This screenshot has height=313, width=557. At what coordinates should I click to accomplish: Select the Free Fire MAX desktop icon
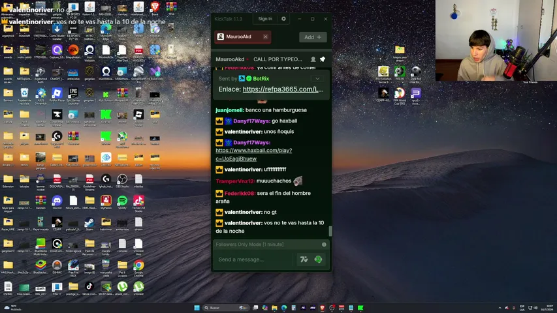click(x=73, y=267)
